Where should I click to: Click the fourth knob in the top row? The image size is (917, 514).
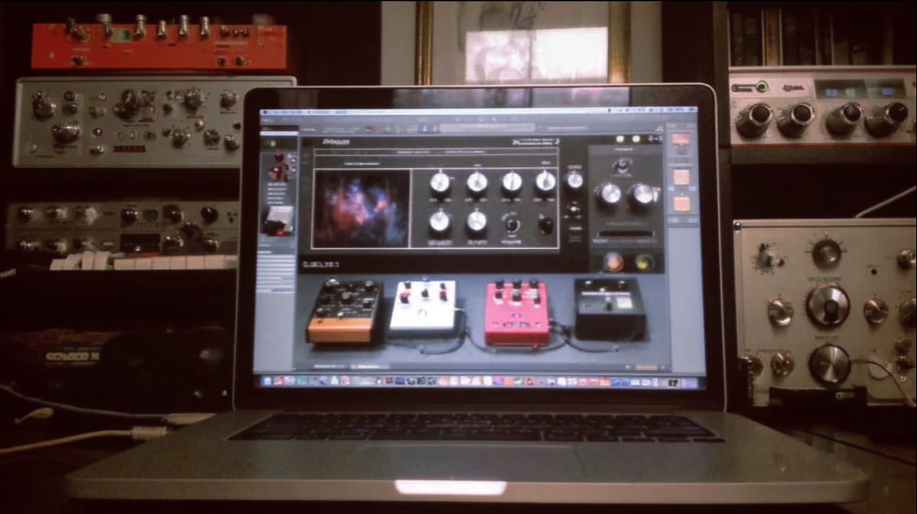[x=545, y=182]
